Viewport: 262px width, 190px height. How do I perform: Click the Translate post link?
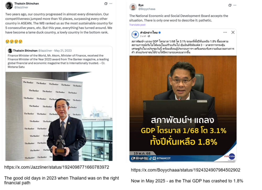pos(137,25)
